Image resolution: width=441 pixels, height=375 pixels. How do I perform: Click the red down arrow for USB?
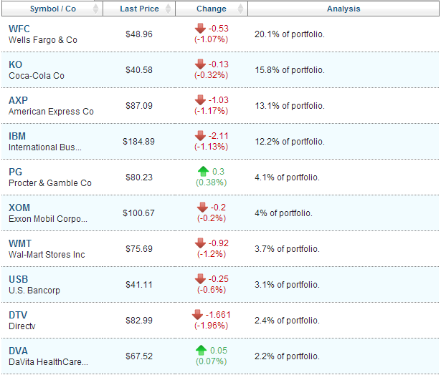click(200, 278)
